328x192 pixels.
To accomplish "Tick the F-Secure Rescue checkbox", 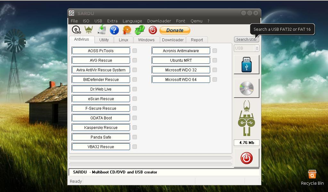I will point(135,108).
